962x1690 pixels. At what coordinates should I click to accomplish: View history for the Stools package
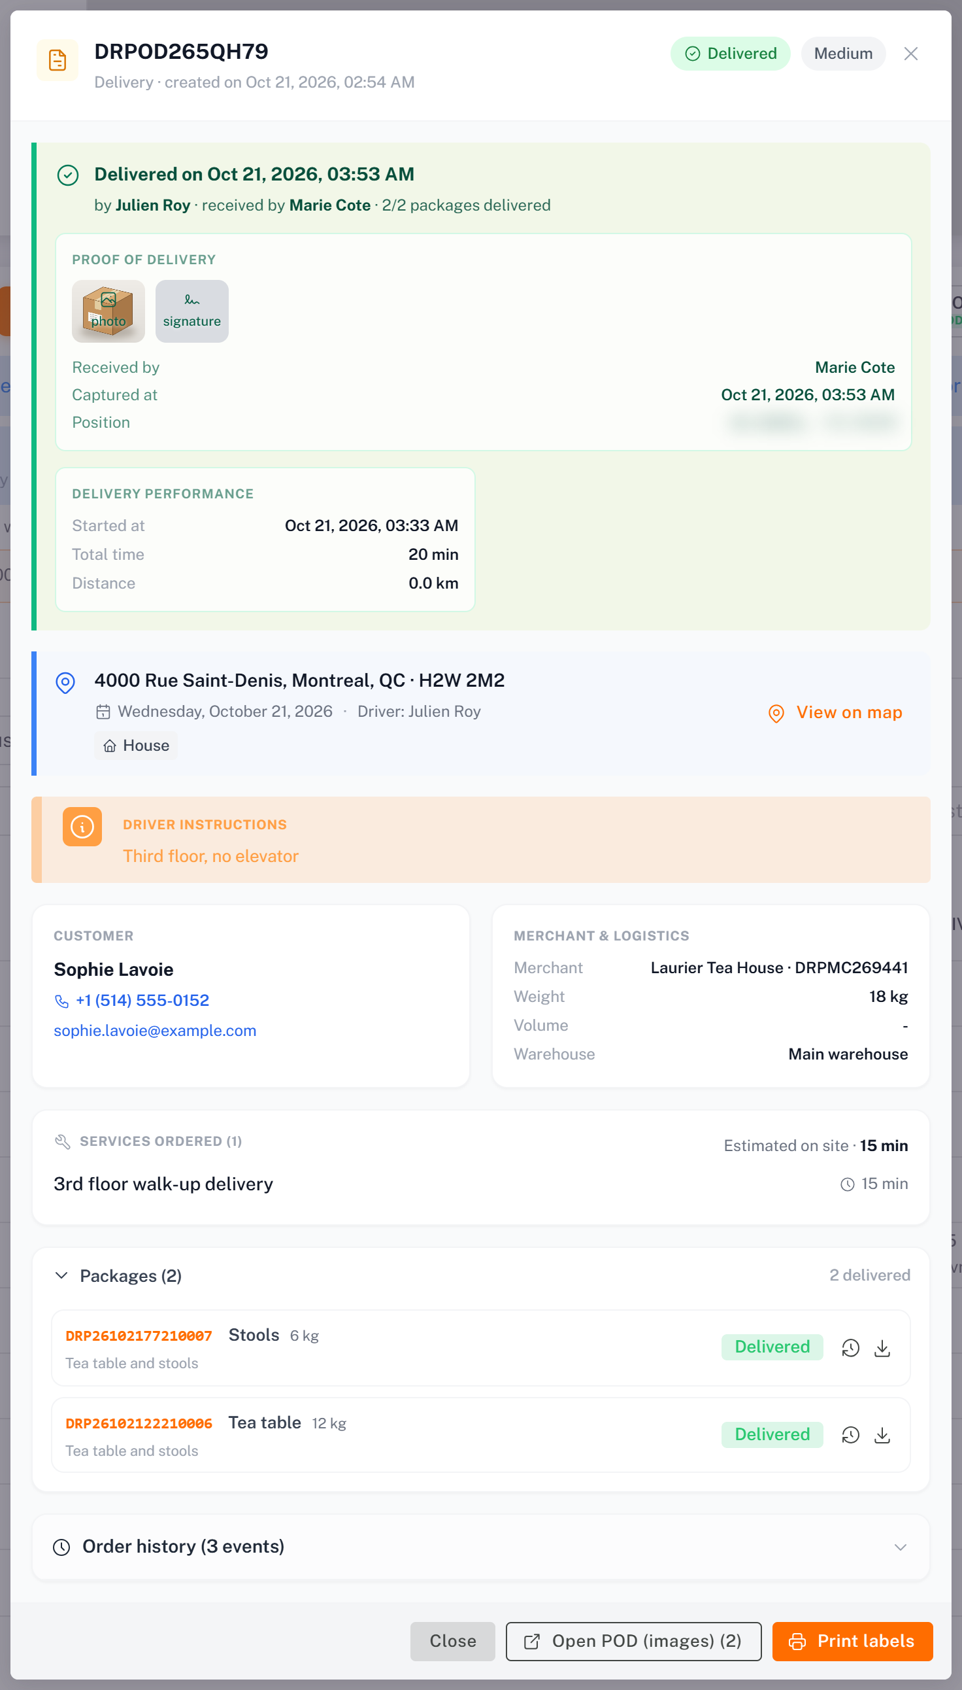850,1348
